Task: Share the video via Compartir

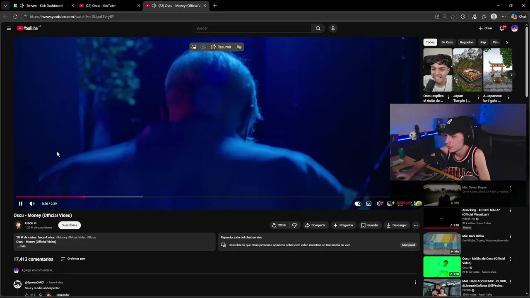Action: tap(315, 225)
